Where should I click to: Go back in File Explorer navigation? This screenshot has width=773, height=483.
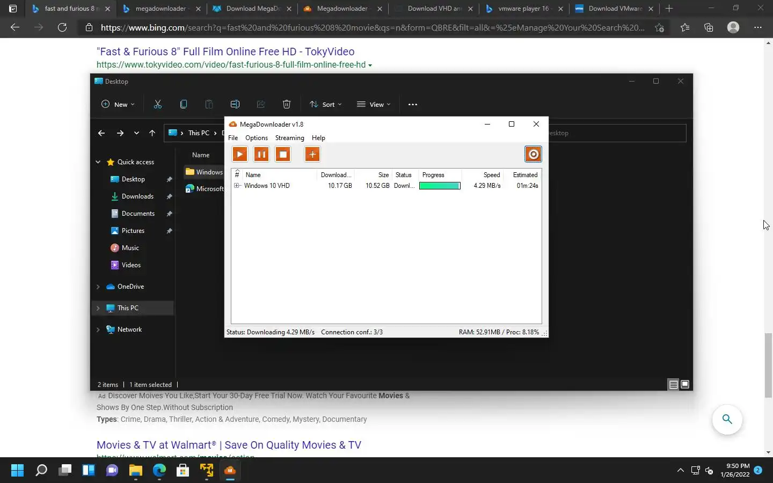101,133
